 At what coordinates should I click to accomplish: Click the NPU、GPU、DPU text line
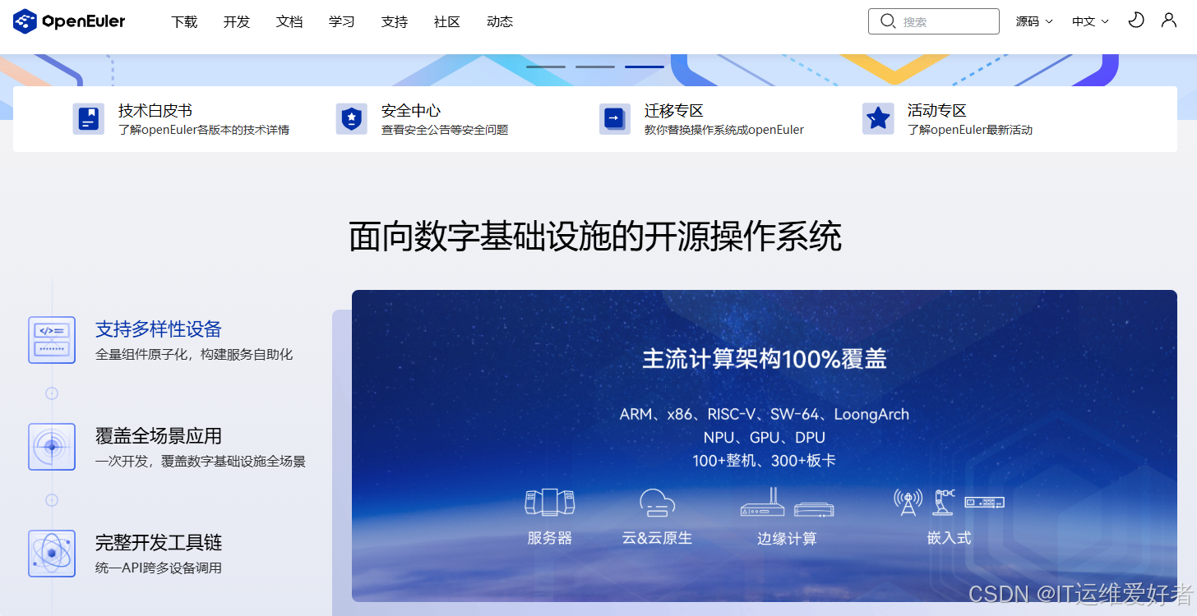point(765,437)
